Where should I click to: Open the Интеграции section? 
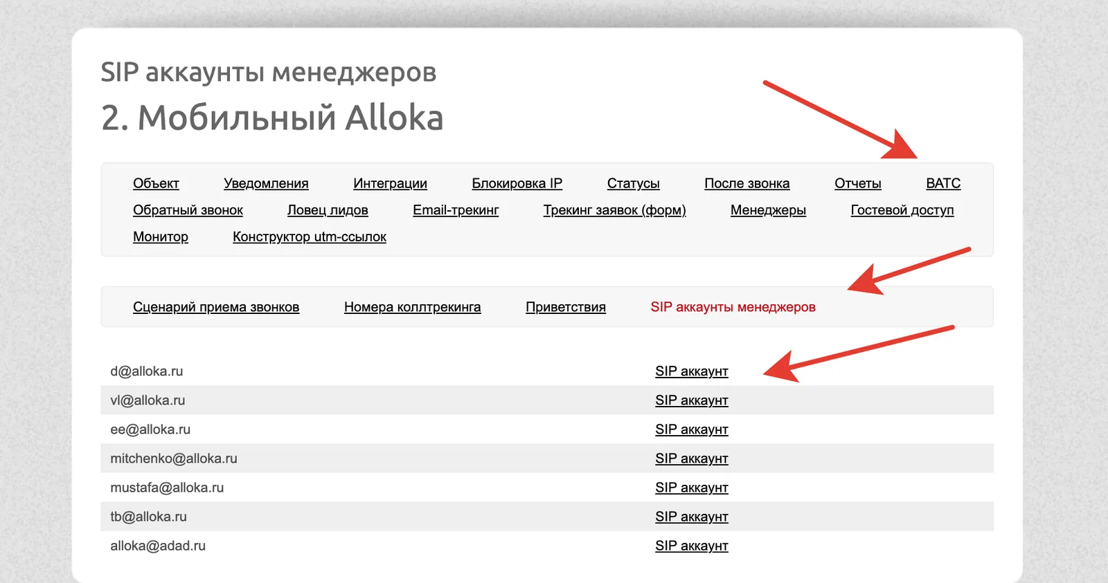(390, 183)
